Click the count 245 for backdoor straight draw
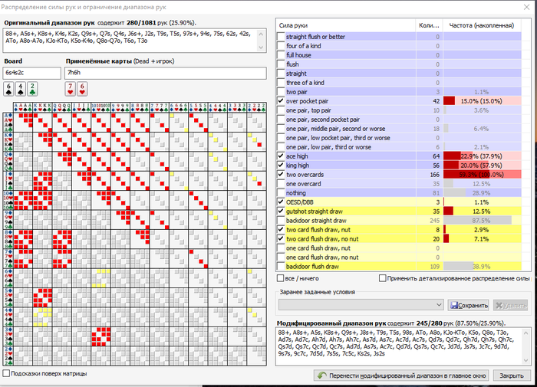 (x=435, y=221)
